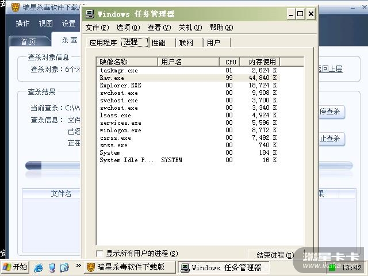Open the 文件(F) menu in Task Manager

[97, 28]
